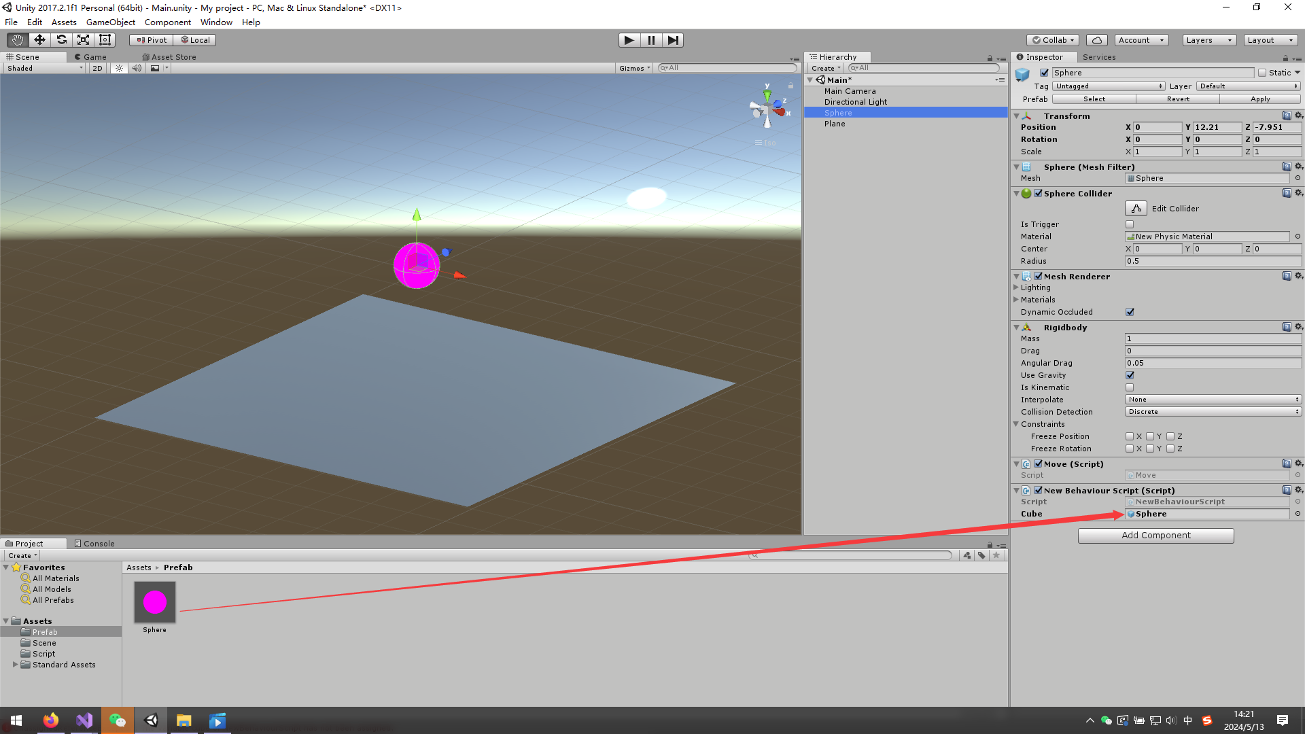
Task: Open the Layout dropdown
Action: 1270,39
